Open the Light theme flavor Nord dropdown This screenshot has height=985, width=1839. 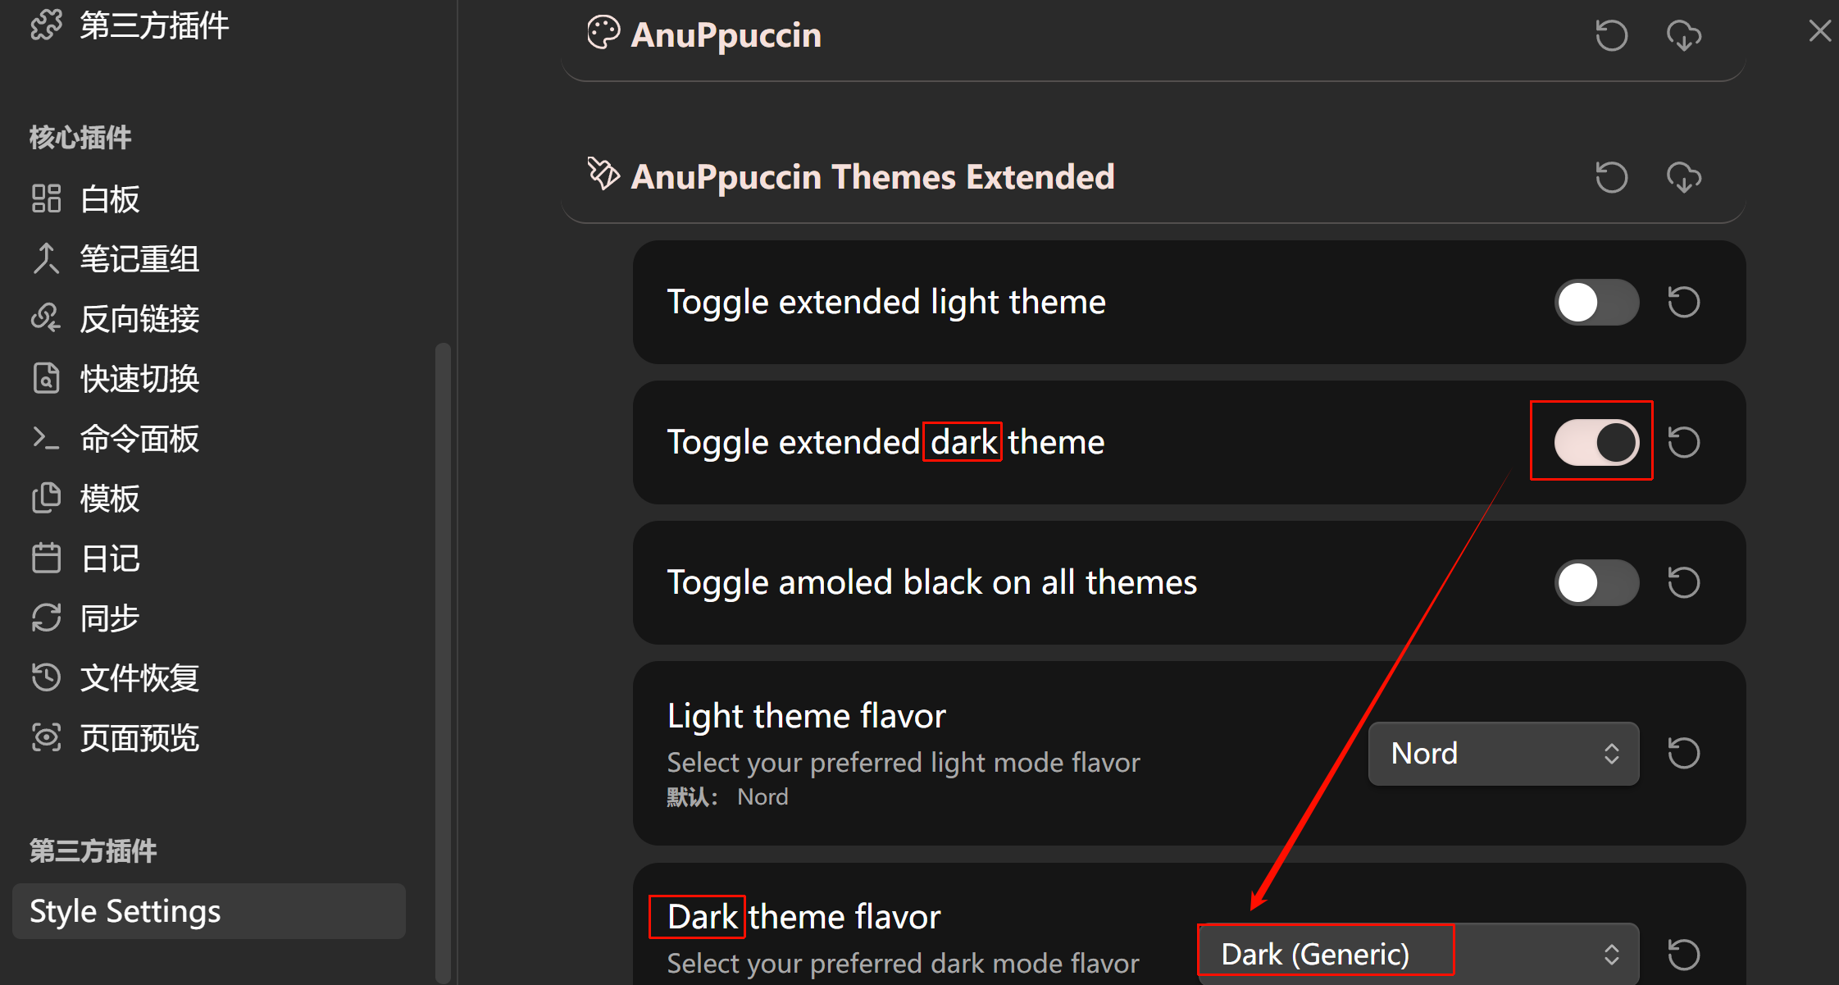[x=1503, y=753]
